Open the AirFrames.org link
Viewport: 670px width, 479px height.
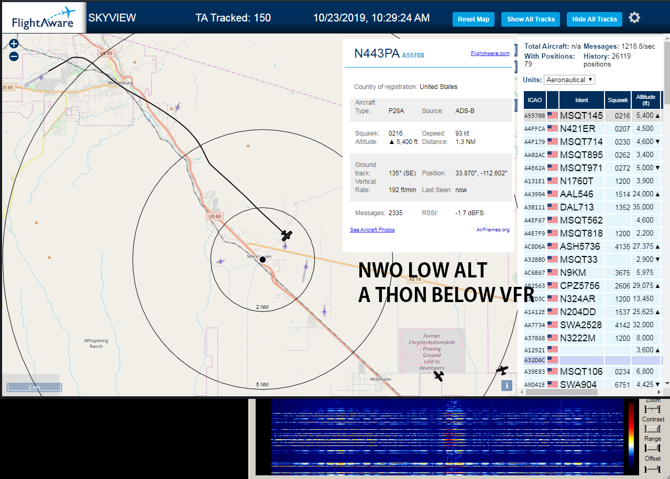493,230
